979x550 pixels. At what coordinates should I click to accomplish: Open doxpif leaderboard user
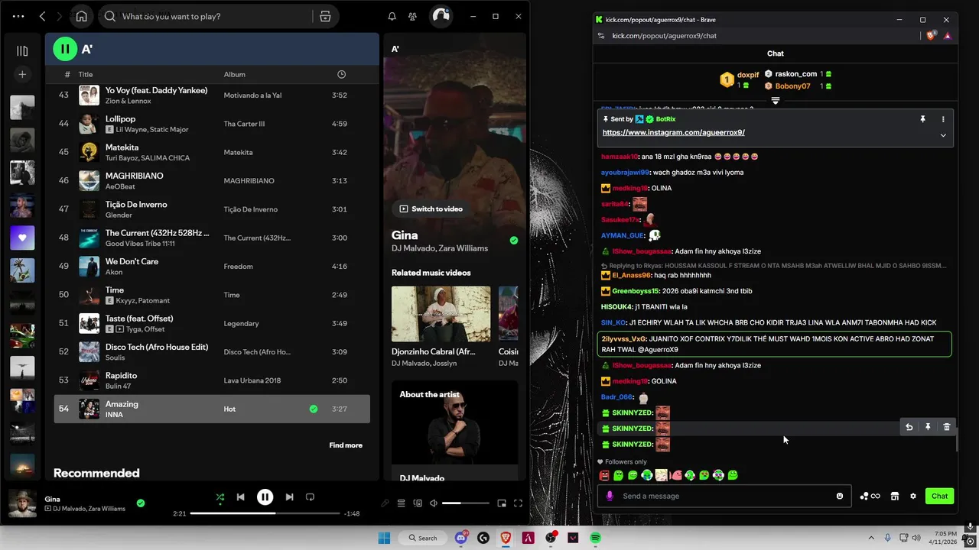pyautogui.click(x=739, y=79)
